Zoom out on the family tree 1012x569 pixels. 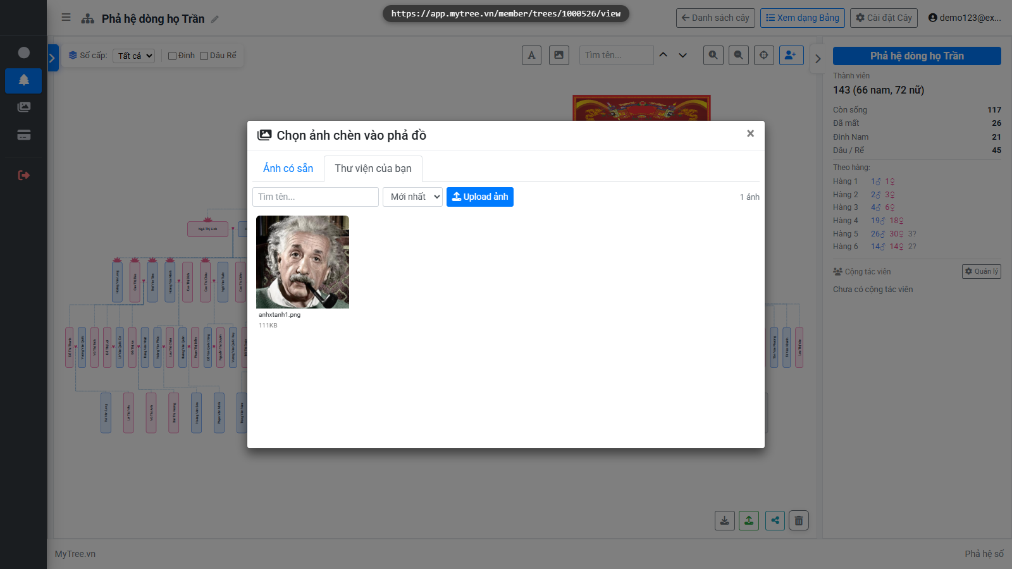[739, 55]
